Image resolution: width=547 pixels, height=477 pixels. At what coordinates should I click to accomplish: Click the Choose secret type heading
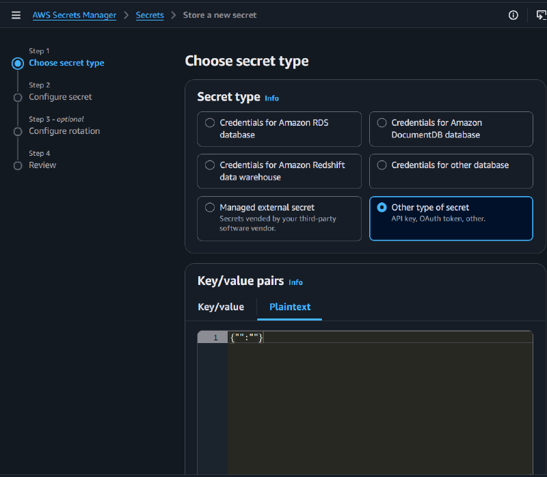(x=247, y=62)
